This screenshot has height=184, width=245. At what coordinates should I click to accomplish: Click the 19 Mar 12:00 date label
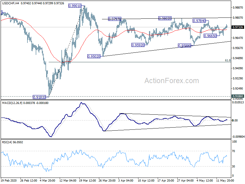click(88, 180)
